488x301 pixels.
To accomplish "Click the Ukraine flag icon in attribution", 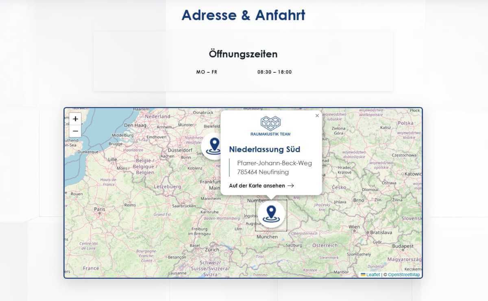I will [363, 275].
